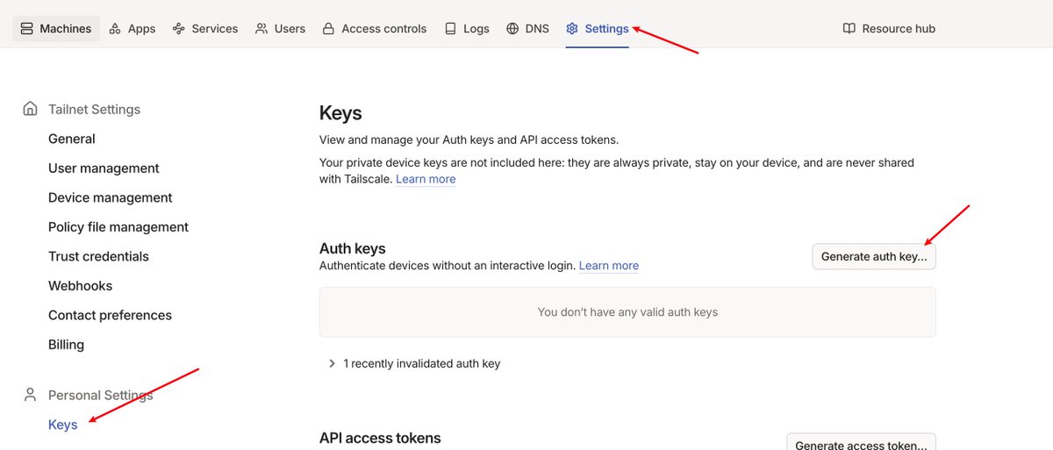Click the Services icon in navigation
Viewport: 1053px width, 450px height.
179,29
